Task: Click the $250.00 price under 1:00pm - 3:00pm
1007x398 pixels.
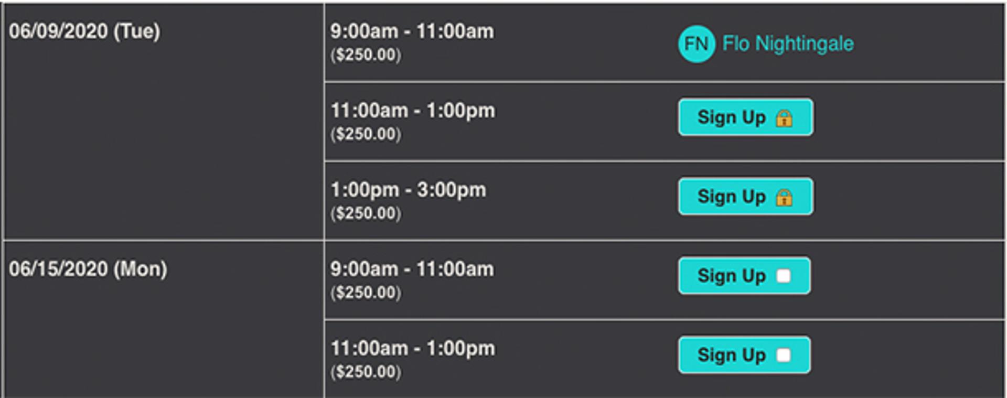Action: point(366,213)
